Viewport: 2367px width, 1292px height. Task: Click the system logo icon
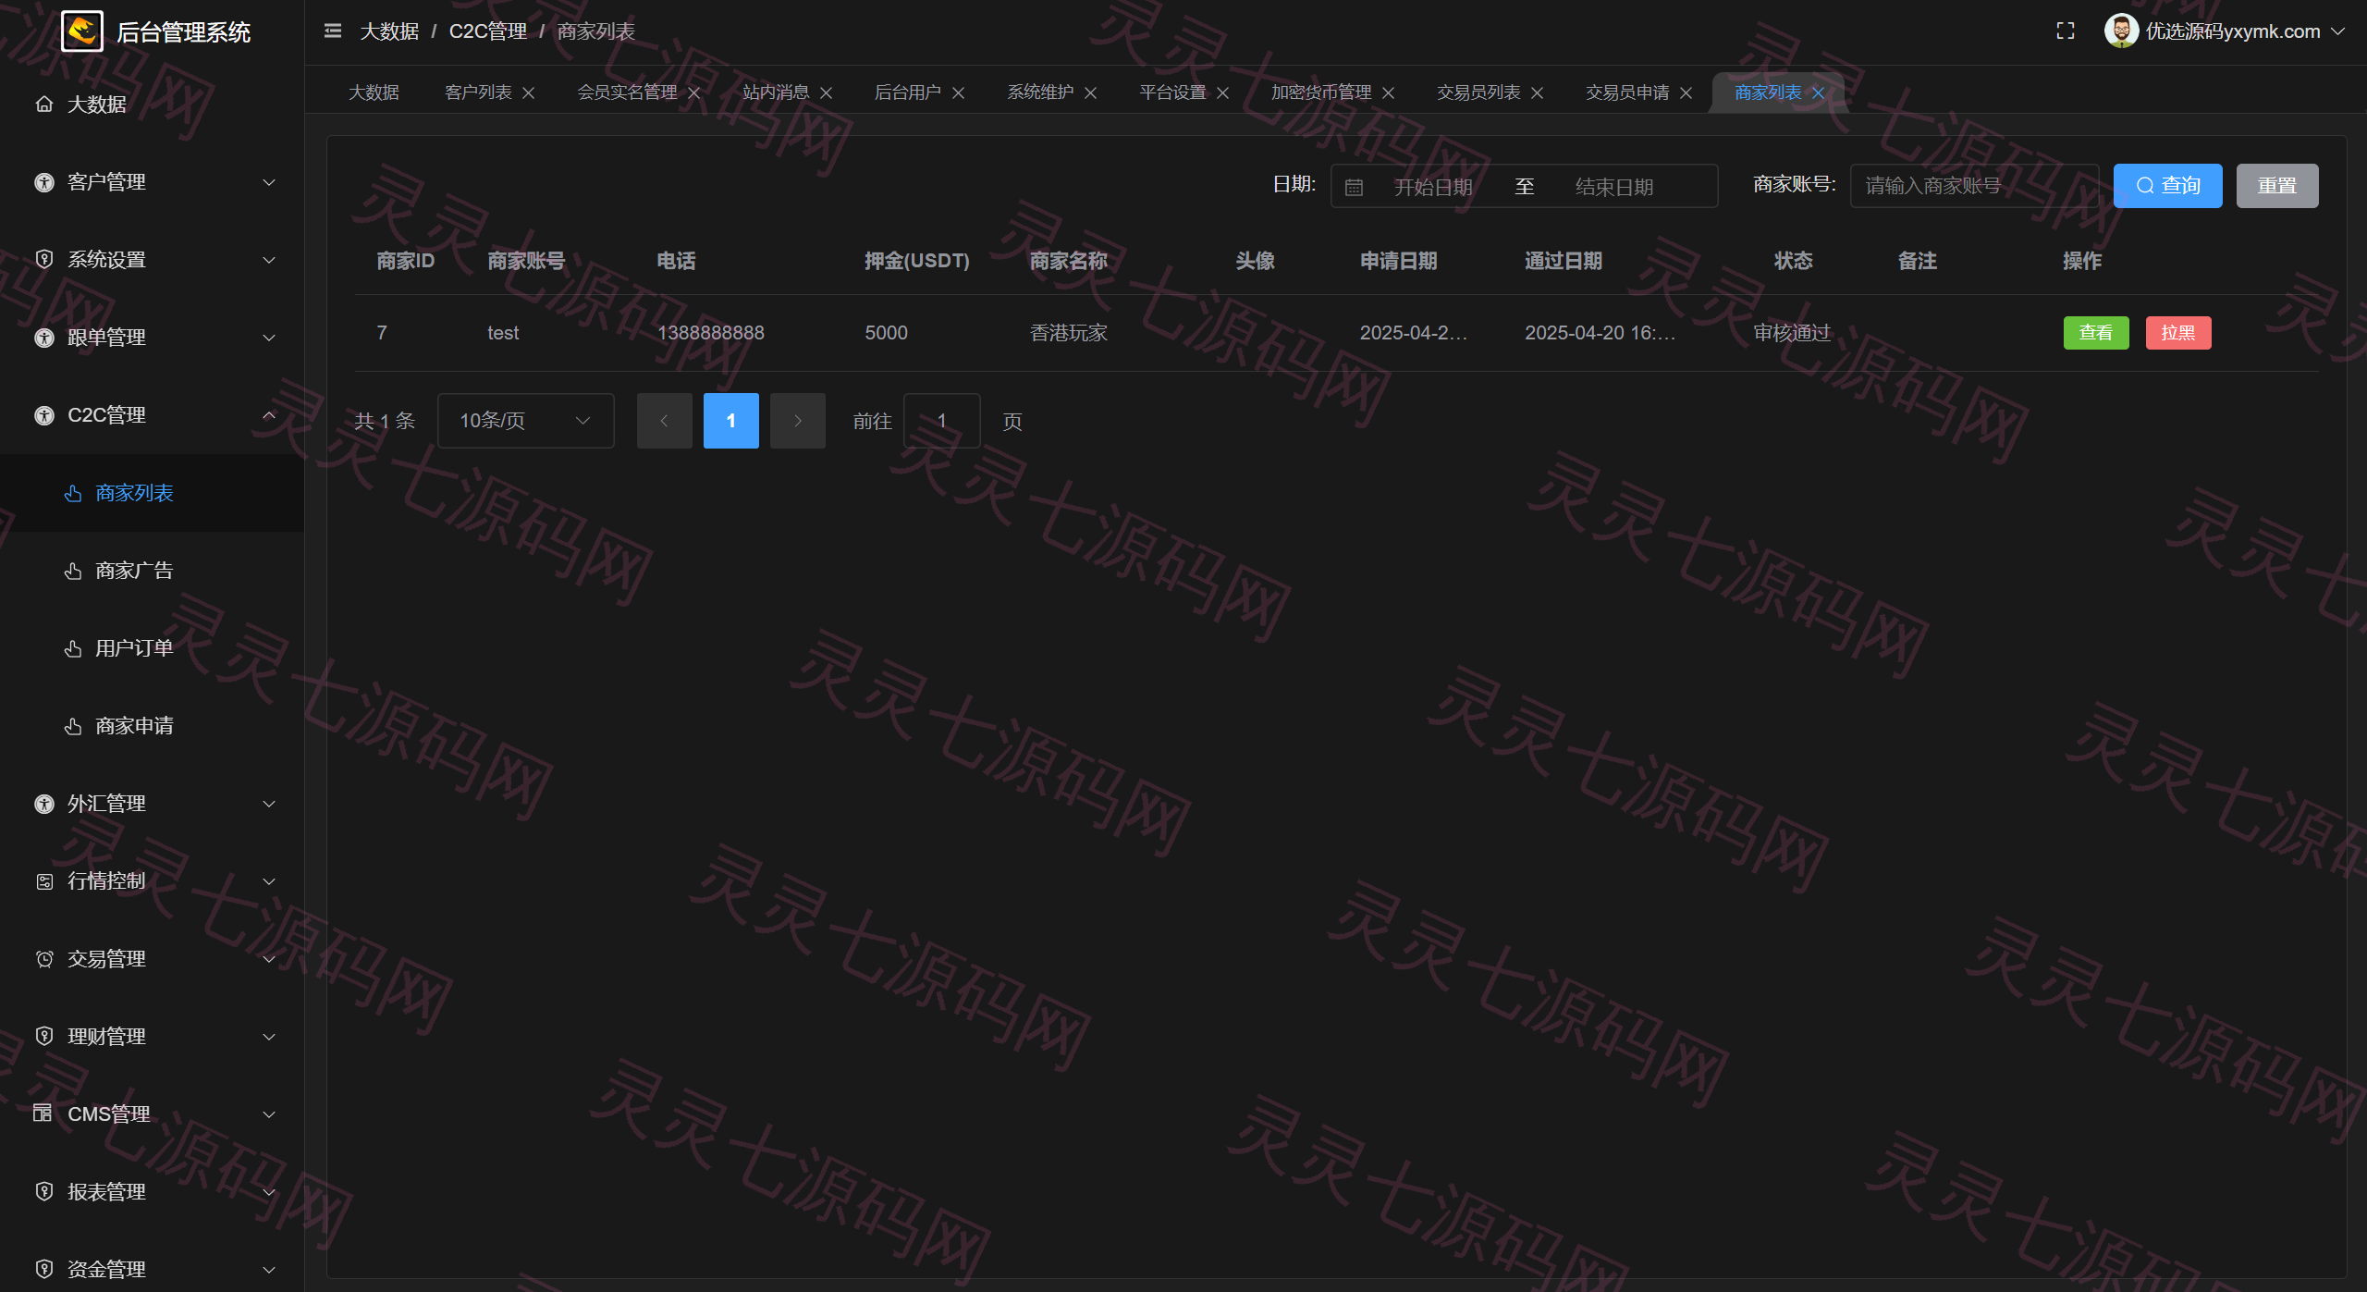[x=82, y=31]
